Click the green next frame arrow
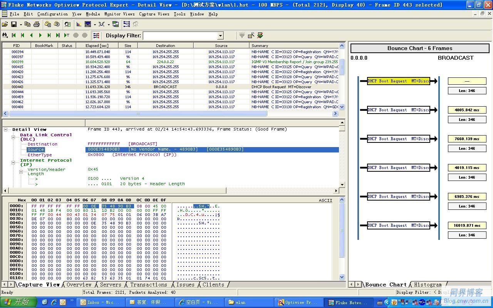Screen dimensions: 493x308 coord(40,35)
